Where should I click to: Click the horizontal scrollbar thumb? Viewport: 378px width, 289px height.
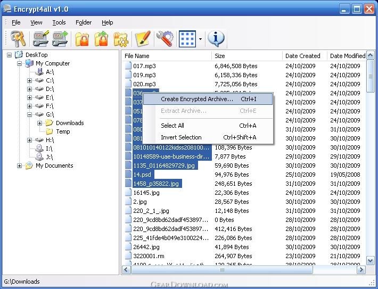(222, 270)
